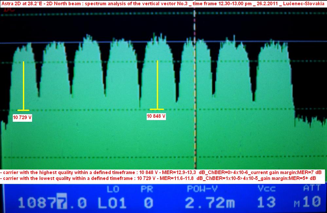Click the Vcc header label

point(267,189)
